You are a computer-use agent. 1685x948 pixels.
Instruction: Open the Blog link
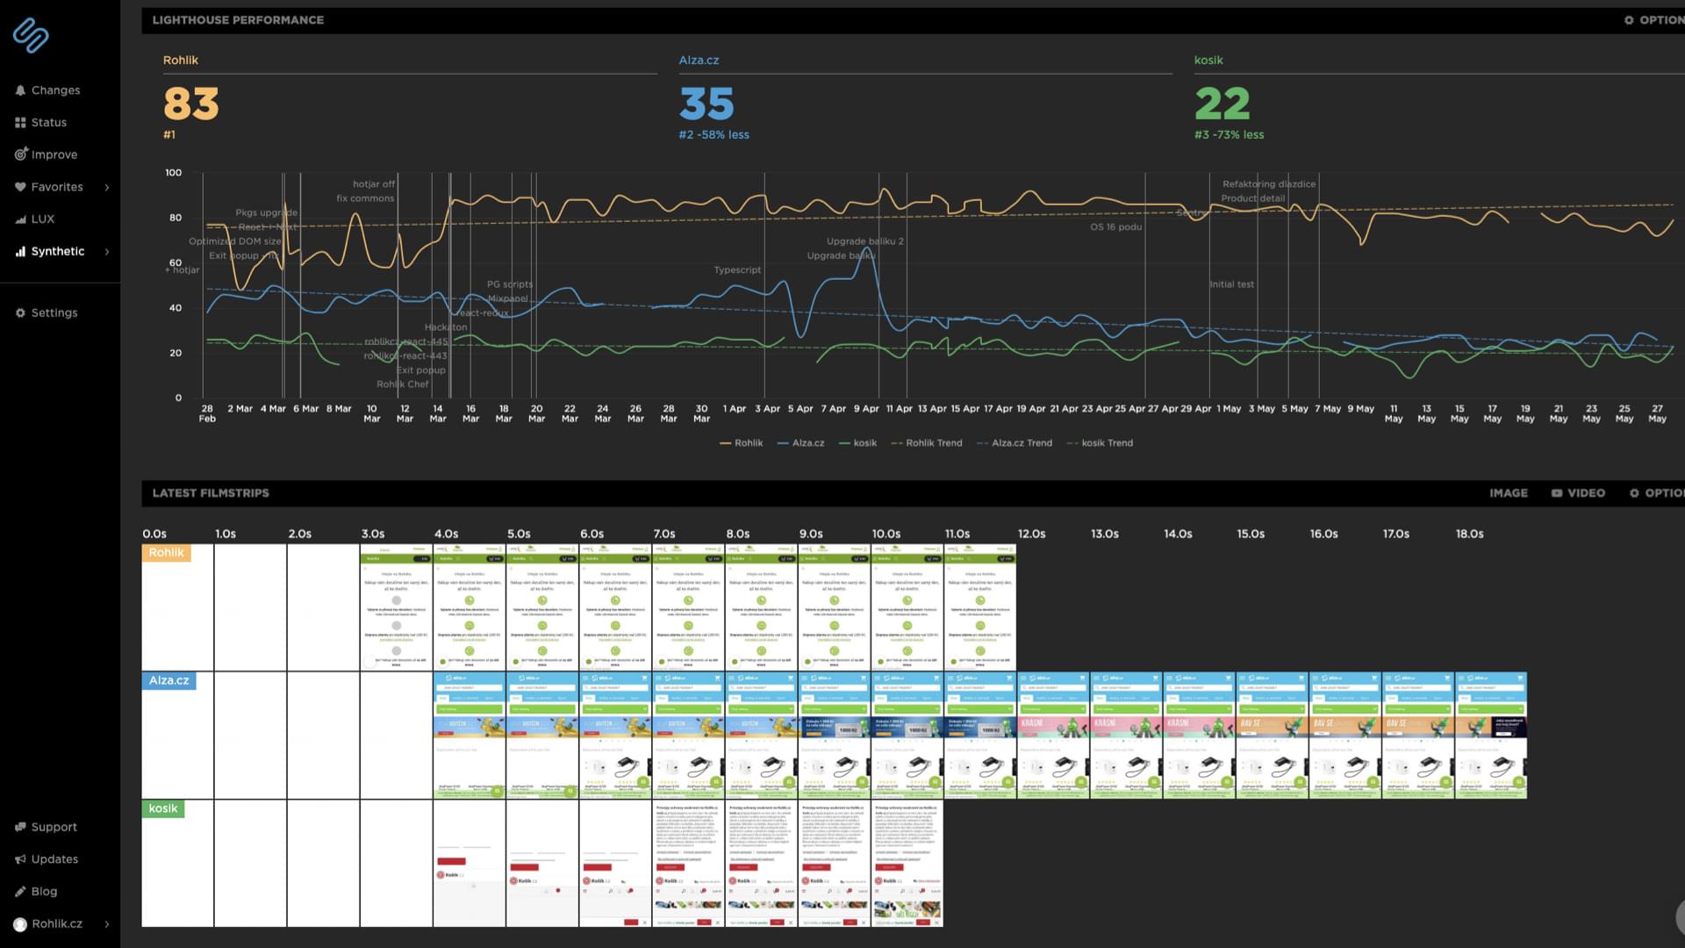tap(44, 892)
